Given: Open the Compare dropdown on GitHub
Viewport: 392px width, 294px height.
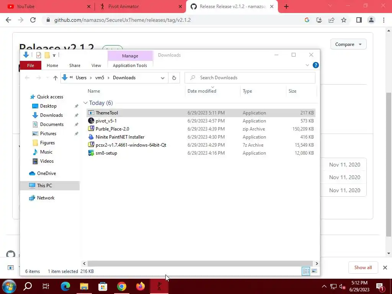Looking at the screenshot, I should coord(348,44).
